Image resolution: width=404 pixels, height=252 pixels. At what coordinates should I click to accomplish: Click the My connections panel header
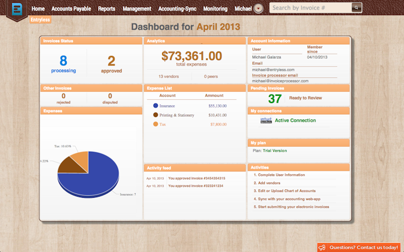click(299, 111)
